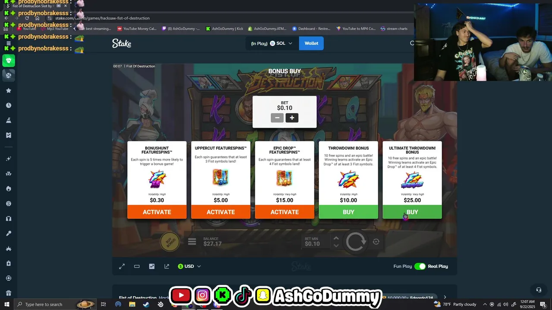Increase the bet with plus button
This screenshot has width=552, height=310.
[292, 118]
